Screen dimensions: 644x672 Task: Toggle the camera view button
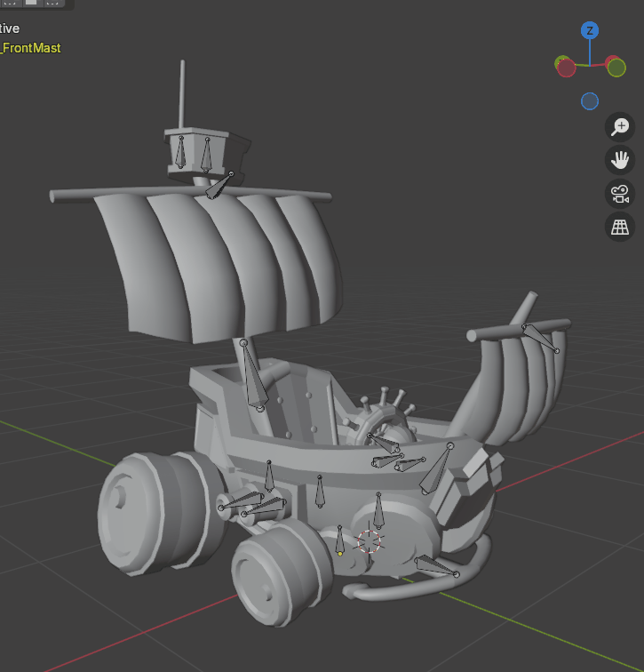[x=620, y=194]
